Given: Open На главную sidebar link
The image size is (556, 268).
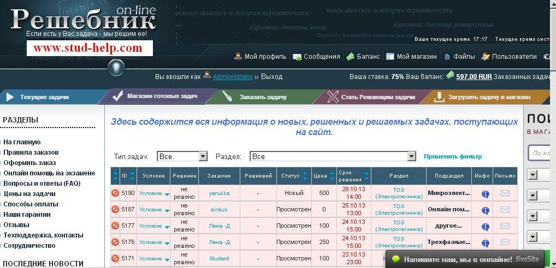Looking at the screenshot, I should (x=22, y=142).
